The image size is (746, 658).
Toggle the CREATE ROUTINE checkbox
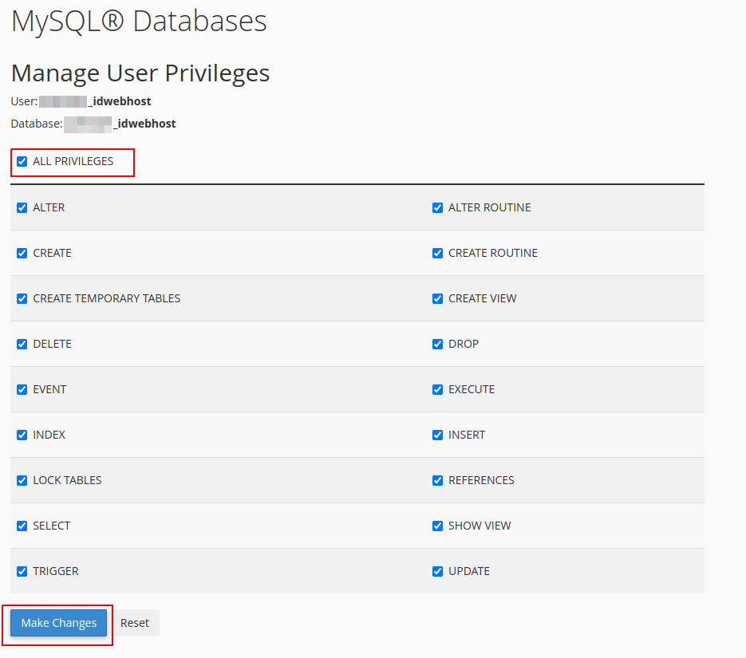438,253
